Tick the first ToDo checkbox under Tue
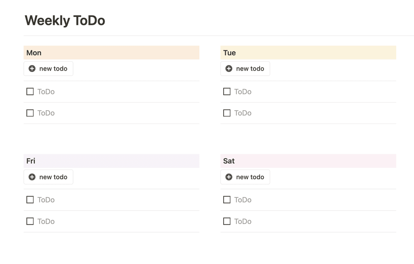The image size is (414, 264). tap(227, 92)
